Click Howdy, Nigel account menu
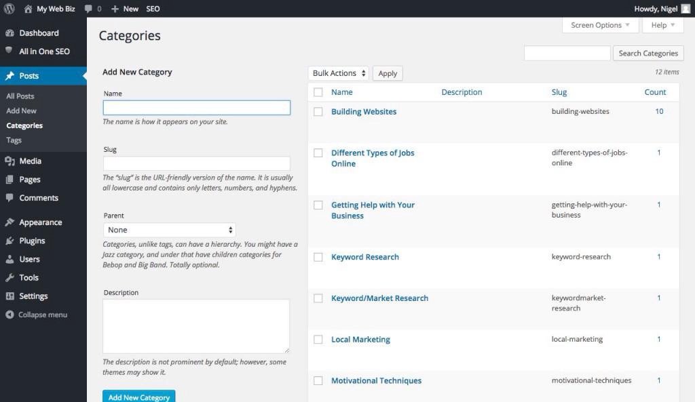Image resolution: width=695 pixels, height=402 pixels. coord(656,9)
